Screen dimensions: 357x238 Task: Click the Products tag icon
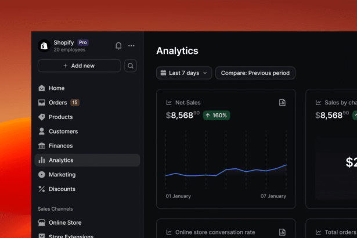click(42, 117)
